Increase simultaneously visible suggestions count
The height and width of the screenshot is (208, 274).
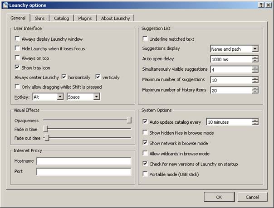click(255, 68)
